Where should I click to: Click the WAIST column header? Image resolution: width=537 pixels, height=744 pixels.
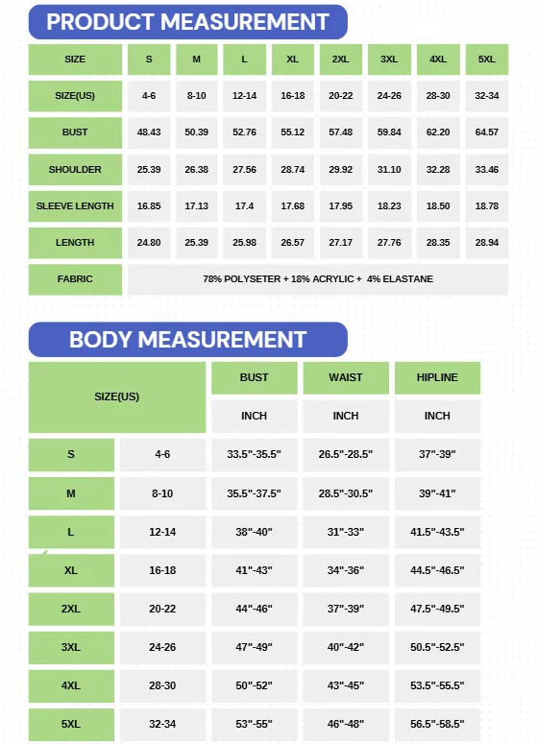[x=346, y=377]
